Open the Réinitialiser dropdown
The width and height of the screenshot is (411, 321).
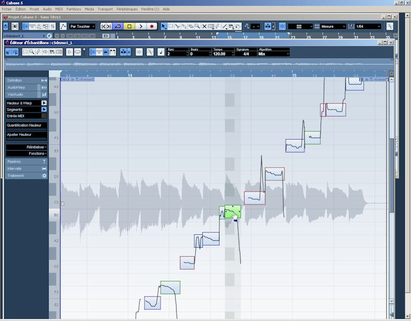click(26, 147)
